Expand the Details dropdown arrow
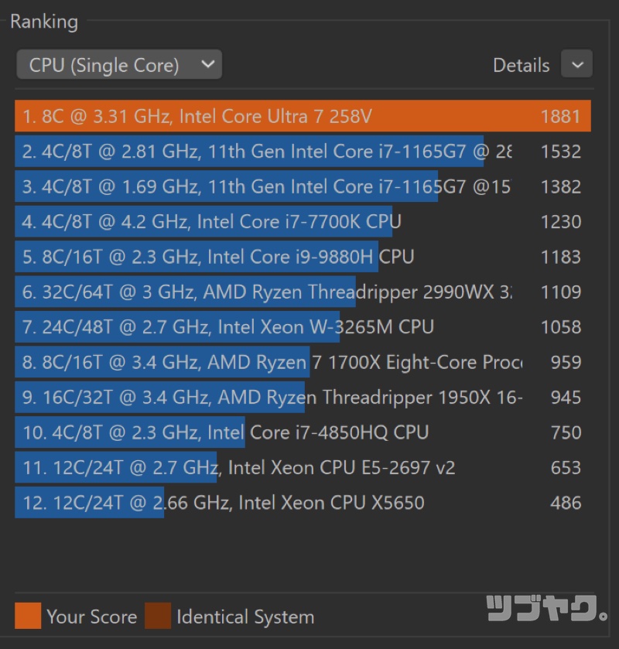Image resolution: width=619 pixels, height=649 pixels. (576, 64)
